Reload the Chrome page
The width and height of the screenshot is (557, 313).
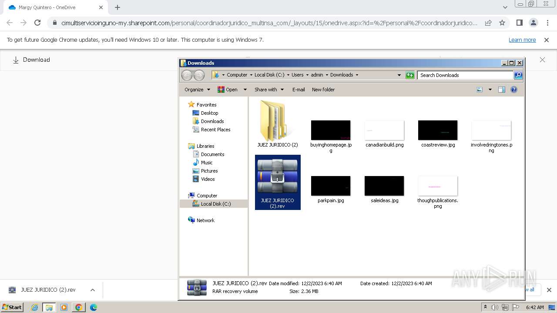pyautogui.click(x=37, y=23)
